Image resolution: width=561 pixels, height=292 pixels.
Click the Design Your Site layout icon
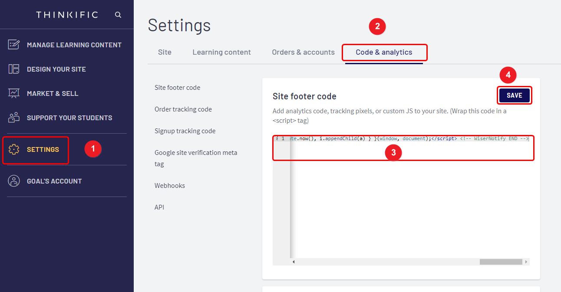pyautogui.click(x=14, y=69)
